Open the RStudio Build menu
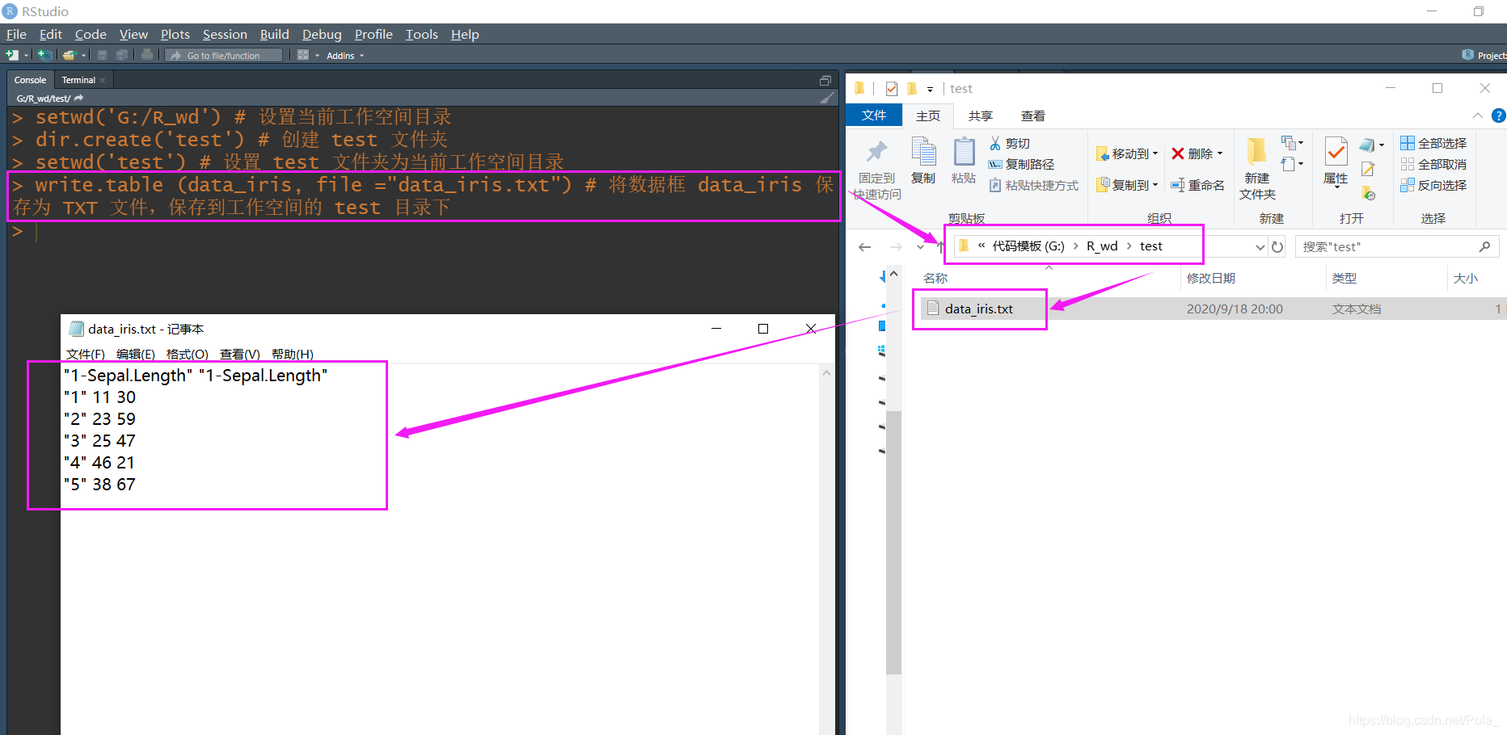The height and width of the screenshot is (735, 1507). [274, 34]
